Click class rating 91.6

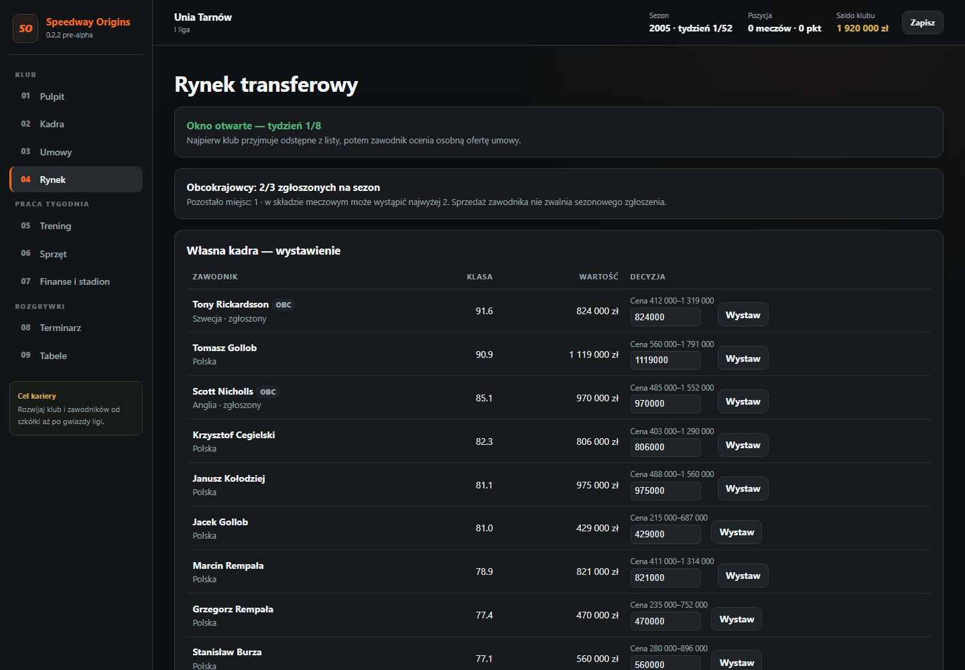[484, 311]
